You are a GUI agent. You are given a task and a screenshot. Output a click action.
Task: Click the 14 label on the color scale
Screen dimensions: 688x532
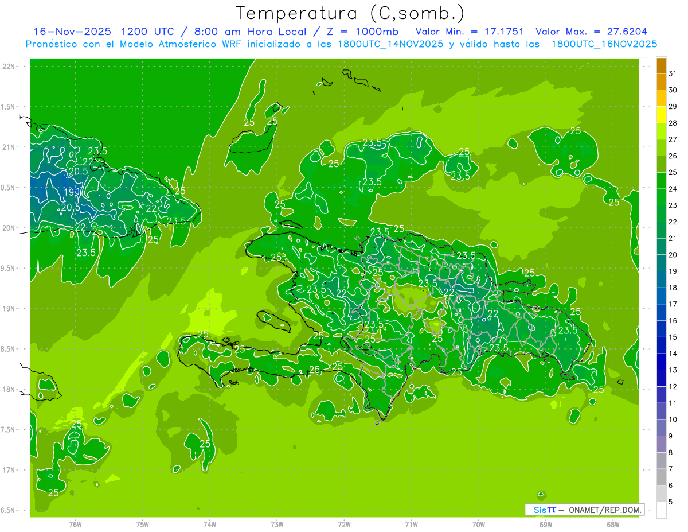point(673,354)
